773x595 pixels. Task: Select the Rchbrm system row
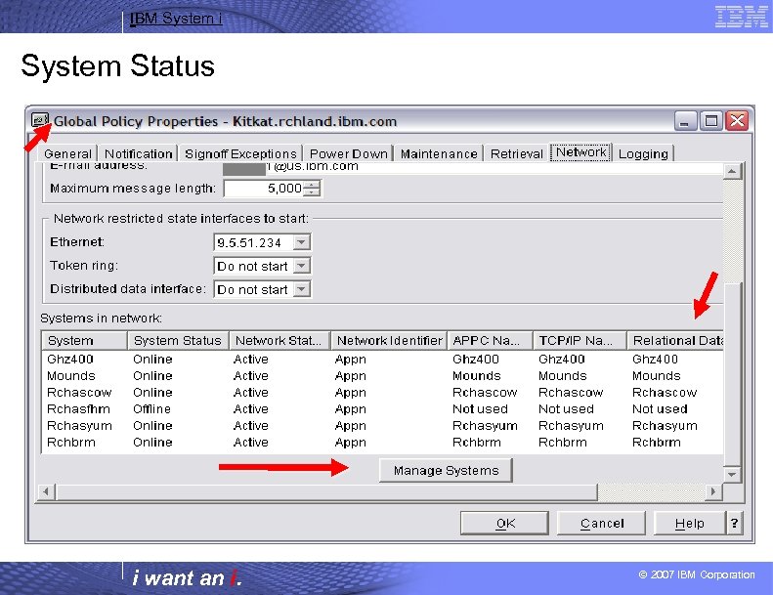382,443
